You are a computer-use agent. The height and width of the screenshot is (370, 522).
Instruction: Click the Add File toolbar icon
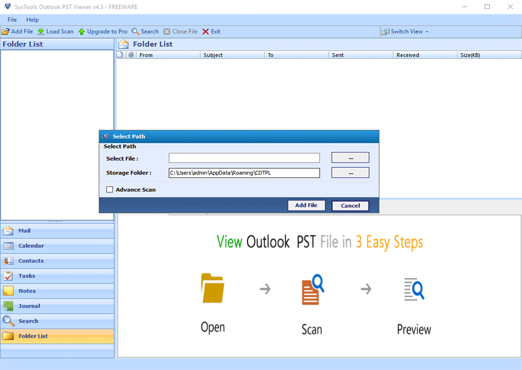(5, 32)
